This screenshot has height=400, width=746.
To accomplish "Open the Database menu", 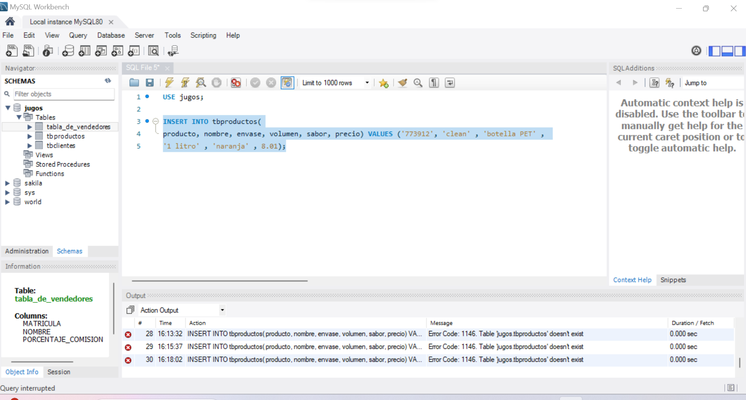I will [x=111, y=35].
